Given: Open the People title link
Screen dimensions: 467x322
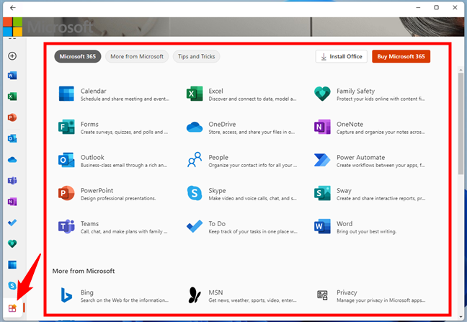Looking at the screenshot, I should (218, 158).
